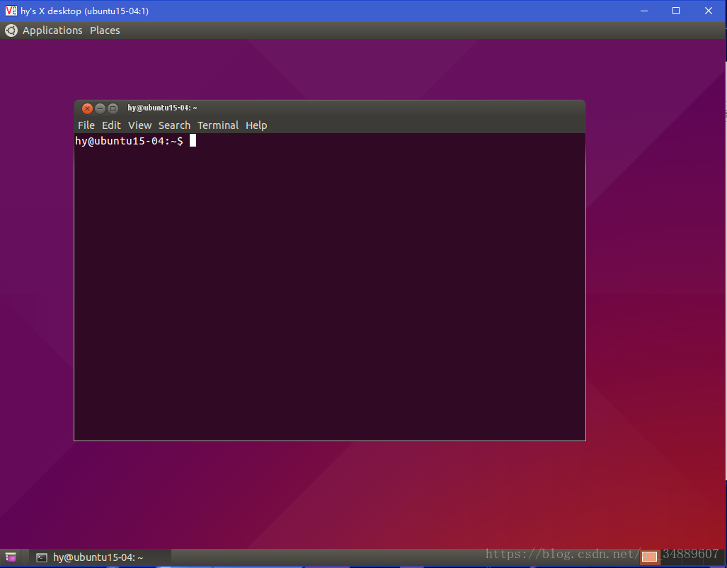Open the Places menu in top panel

(x=105, y=30)
